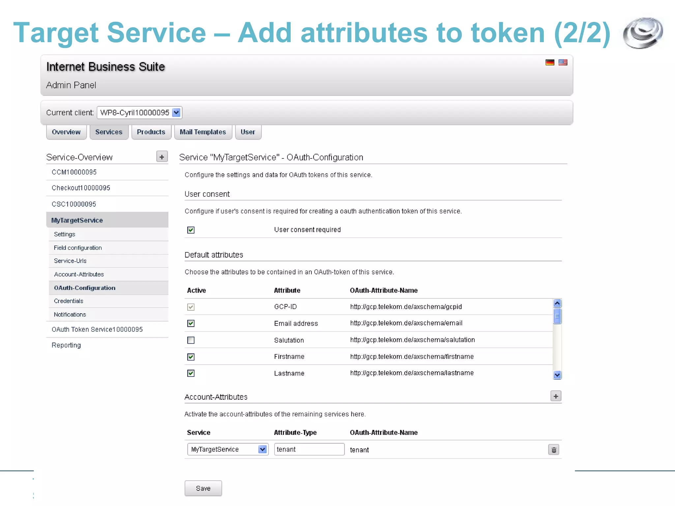Add an account attribute with the plus icon
Viewport: 675px width, 506px height.
(x=556, y=396)
